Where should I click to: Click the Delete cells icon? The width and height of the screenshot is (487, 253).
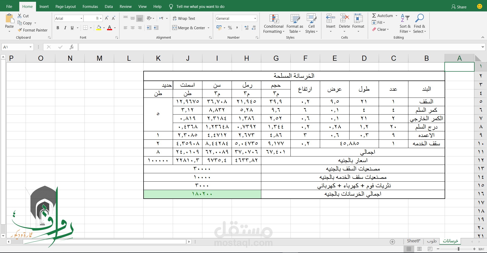click(344, 19)
